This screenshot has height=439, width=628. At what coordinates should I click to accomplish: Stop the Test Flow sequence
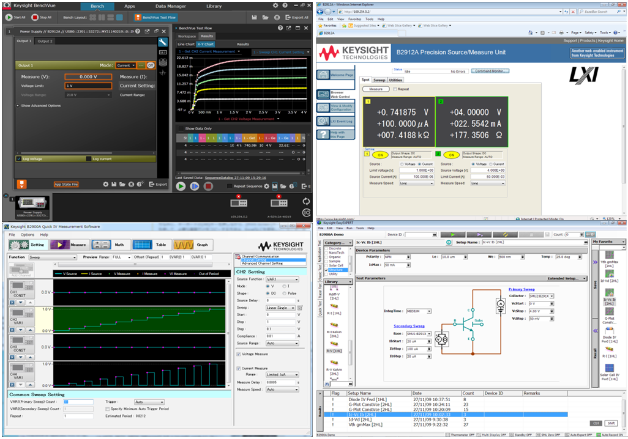(208, 186)
